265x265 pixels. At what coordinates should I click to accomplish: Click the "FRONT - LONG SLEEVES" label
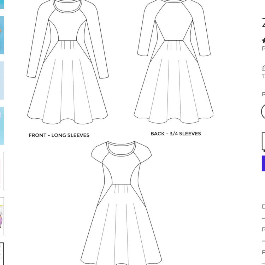(59, 135)
